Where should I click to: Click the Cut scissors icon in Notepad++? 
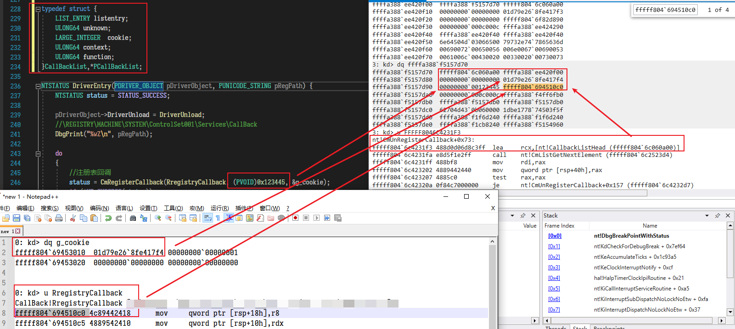click(x=73, y=218)
